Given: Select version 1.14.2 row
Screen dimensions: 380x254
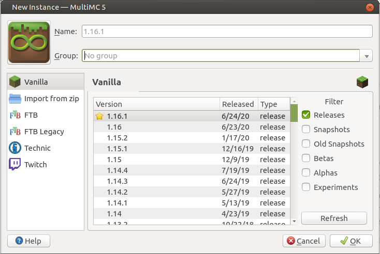Looking at the screenshot, I should (192, 192).
